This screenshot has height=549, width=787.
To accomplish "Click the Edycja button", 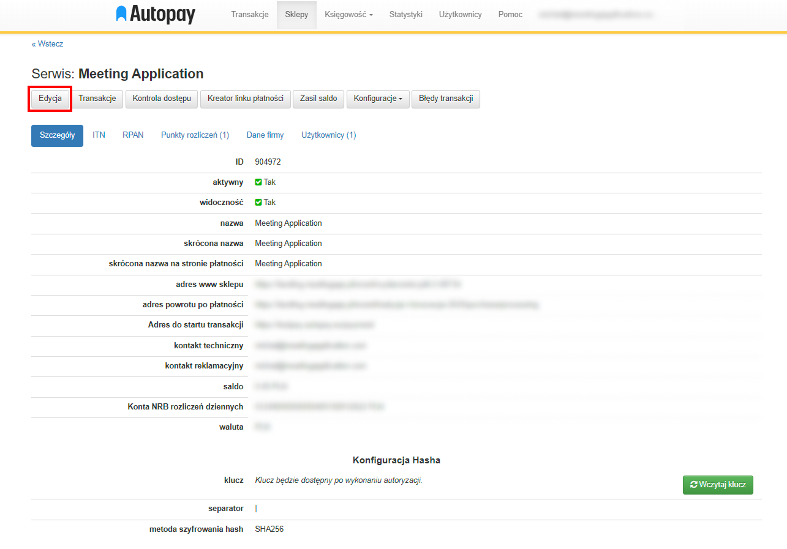I will pos(50,99).
